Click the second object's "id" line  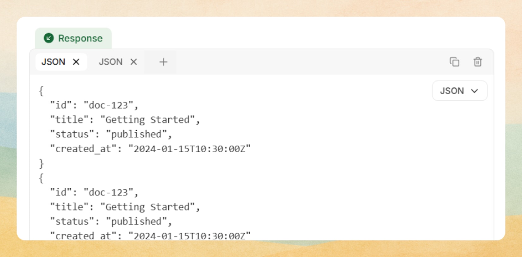[94, 192]
